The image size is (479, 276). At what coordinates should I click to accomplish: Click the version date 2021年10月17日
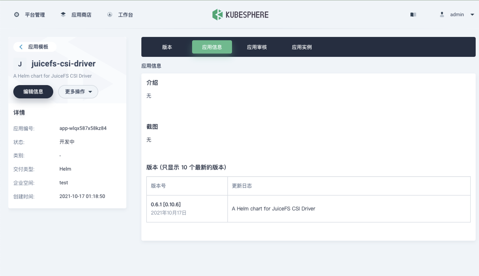pos(169,213)
